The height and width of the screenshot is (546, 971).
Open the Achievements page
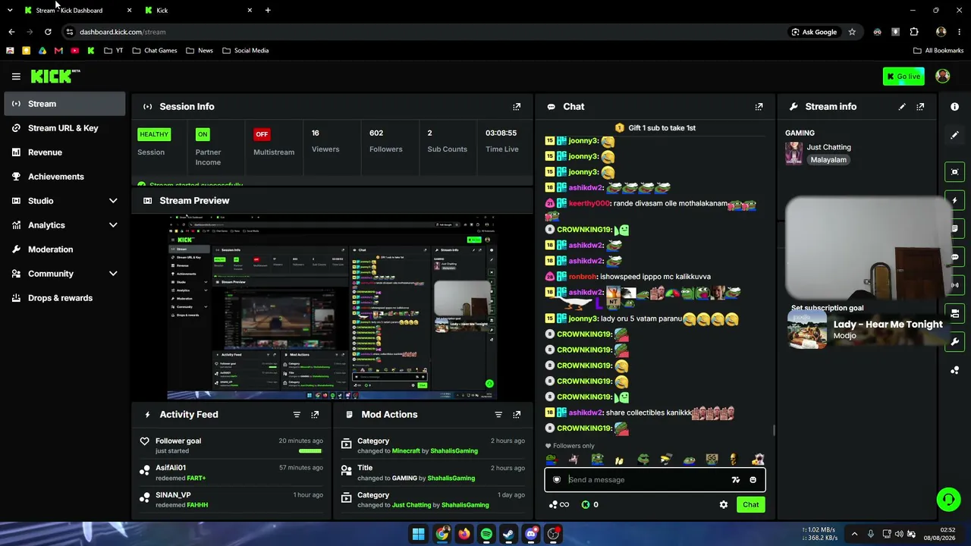tap(64, 177)
